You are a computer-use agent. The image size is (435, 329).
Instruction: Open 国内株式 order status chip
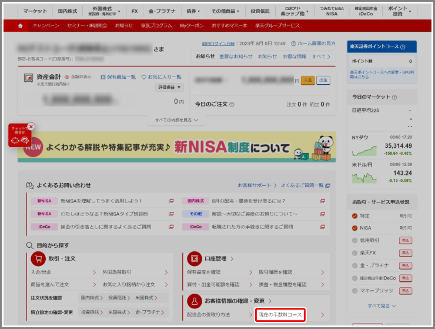pos(92,298)
